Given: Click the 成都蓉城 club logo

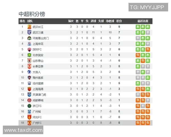Looking at the screenshot, I should point(29,100).
